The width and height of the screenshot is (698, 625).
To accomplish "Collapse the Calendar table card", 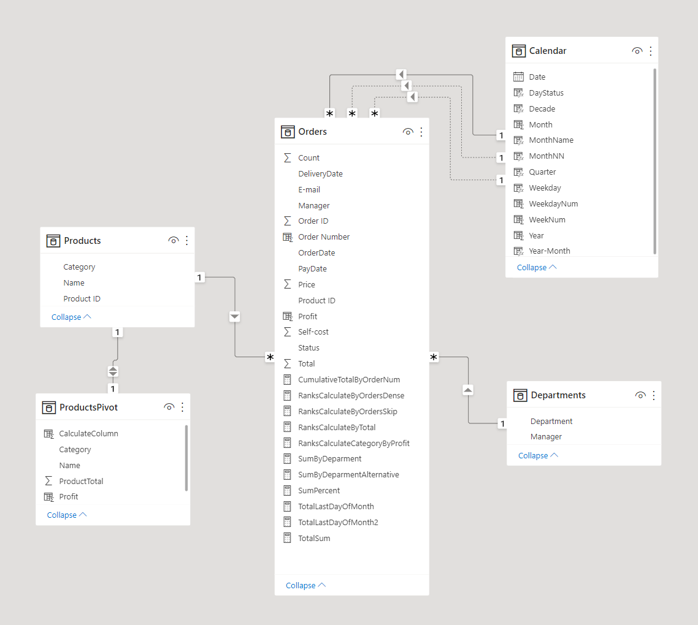I will 537,267.
